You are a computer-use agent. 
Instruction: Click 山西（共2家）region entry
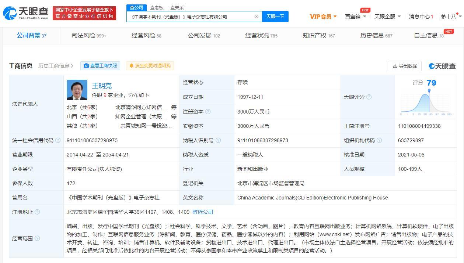[82, 116]
